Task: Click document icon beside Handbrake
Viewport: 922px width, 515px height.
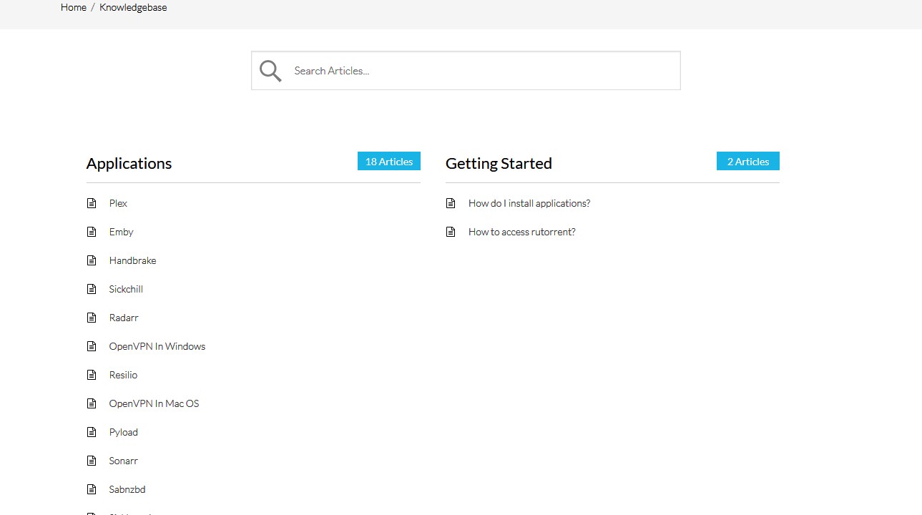Action: tap(92, 260)
